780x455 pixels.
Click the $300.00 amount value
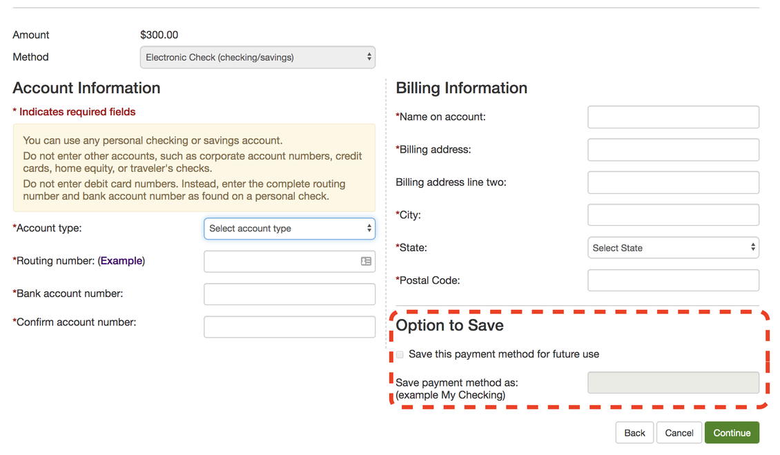pos(159,35)
